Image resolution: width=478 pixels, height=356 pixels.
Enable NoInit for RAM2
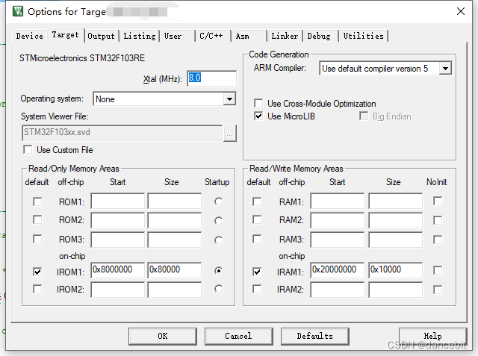point(438,220)
